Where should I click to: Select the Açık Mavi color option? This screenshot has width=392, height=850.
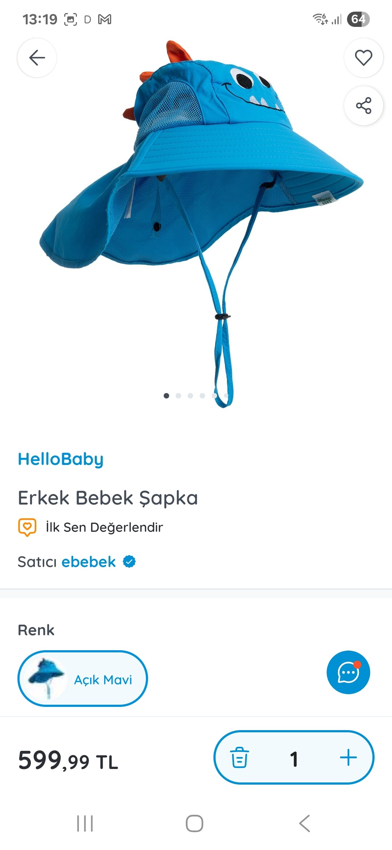click(x=83, y=679)
